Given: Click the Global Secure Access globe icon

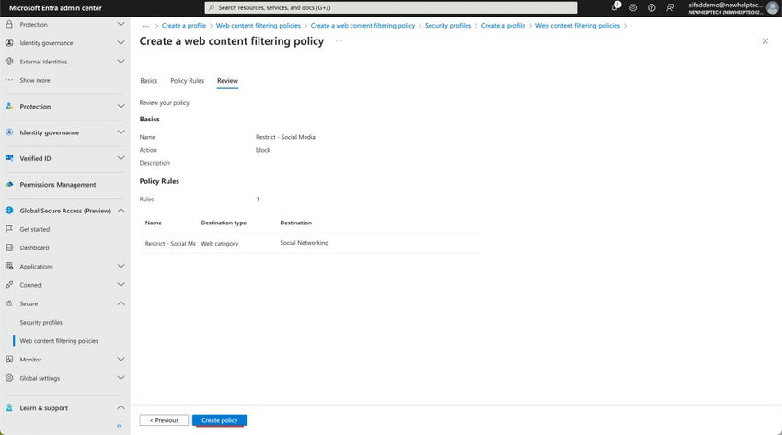Looking at the screenshot, I should tap(9, 211).
